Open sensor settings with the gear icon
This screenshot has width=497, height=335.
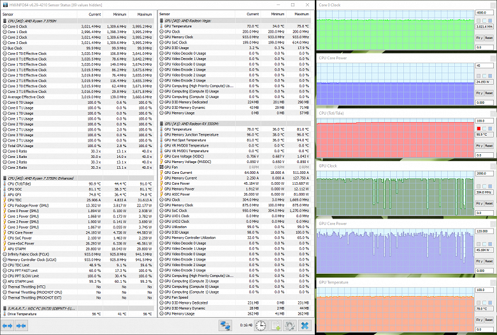(x=290, y=325)
